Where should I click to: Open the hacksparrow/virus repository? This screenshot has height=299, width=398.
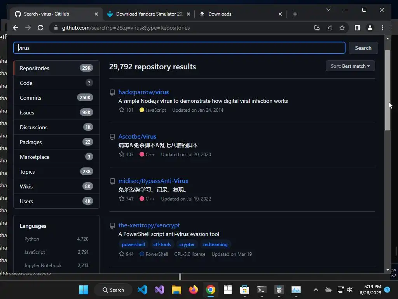point(143,92)
